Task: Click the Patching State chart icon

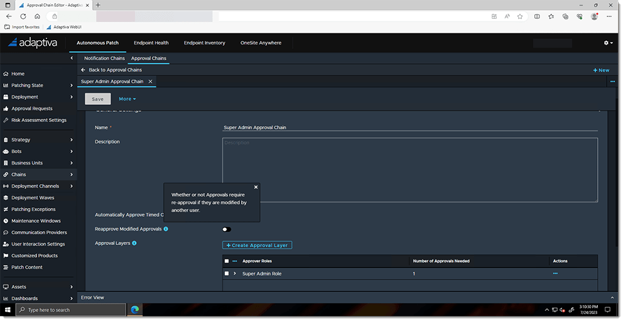Action: (6, 85)
